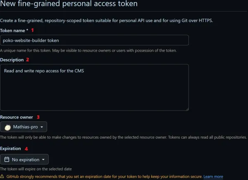Click red marker 1 beside Token name

tap(33, 30)
